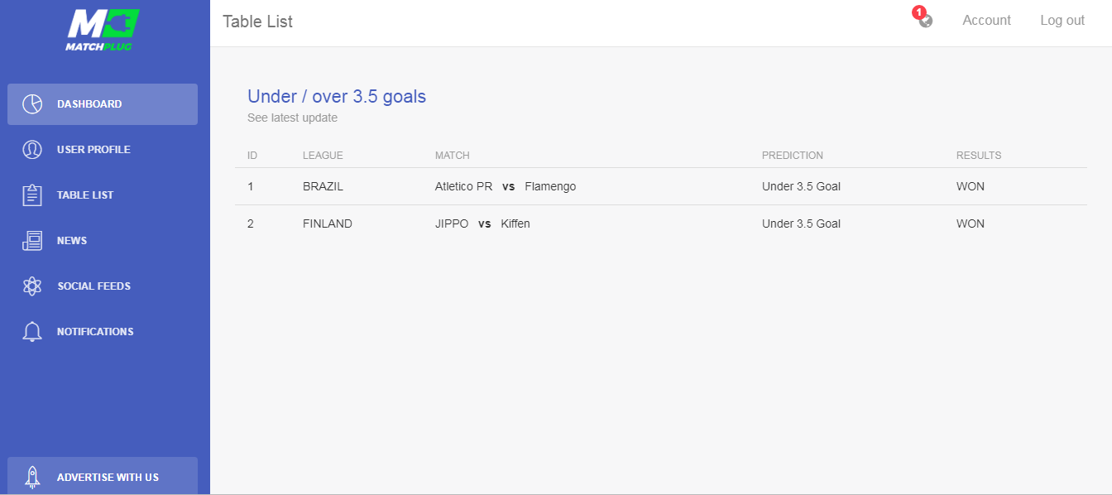
Task: Click the News newspaper icon
Action: pyautogui.click(x=32, y=241)
